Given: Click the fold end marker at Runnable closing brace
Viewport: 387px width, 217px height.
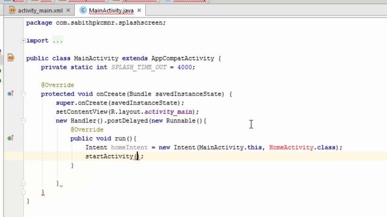Looking at the screenshot, I should (x=24, y=183).
